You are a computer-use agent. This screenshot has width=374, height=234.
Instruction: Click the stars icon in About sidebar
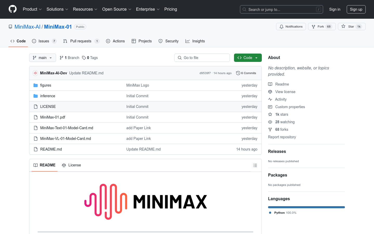coord(270,114)
